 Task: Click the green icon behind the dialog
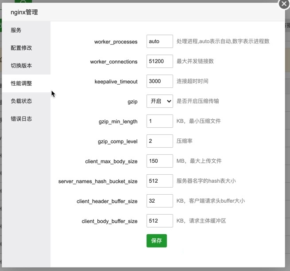click(23, 2)
